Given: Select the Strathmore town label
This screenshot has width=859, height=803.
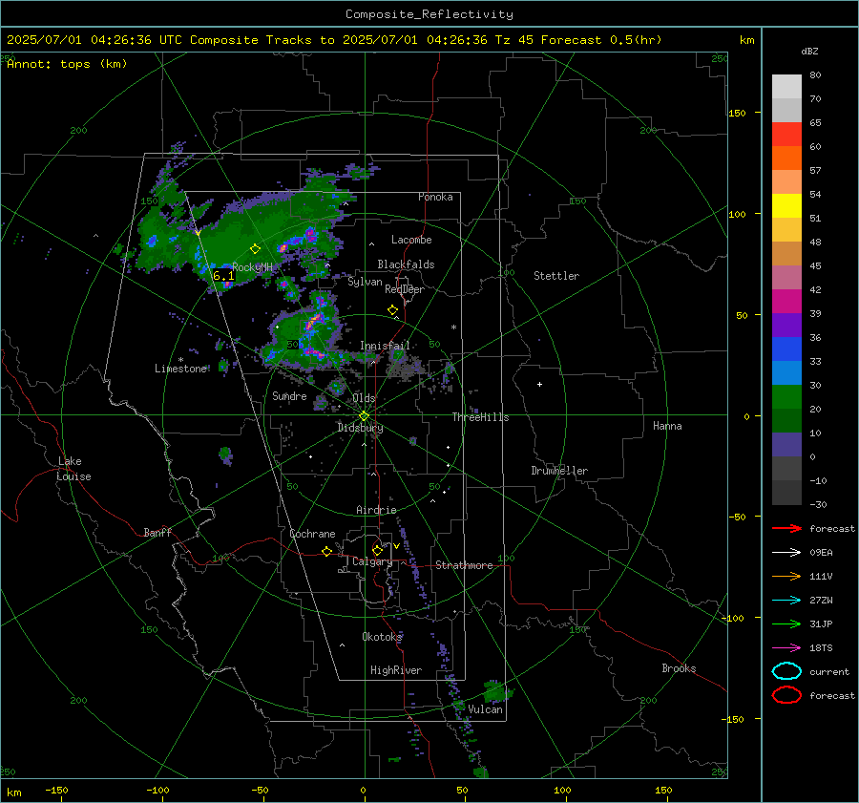Looking at the screenshot, I should click(x=464, y=565).
